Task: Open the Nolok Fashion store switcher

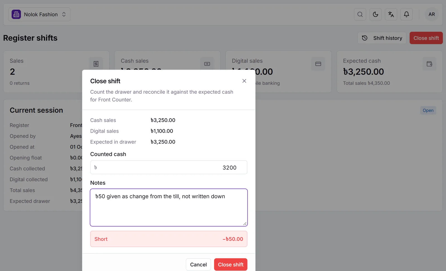Action: [x=39, y=14]
